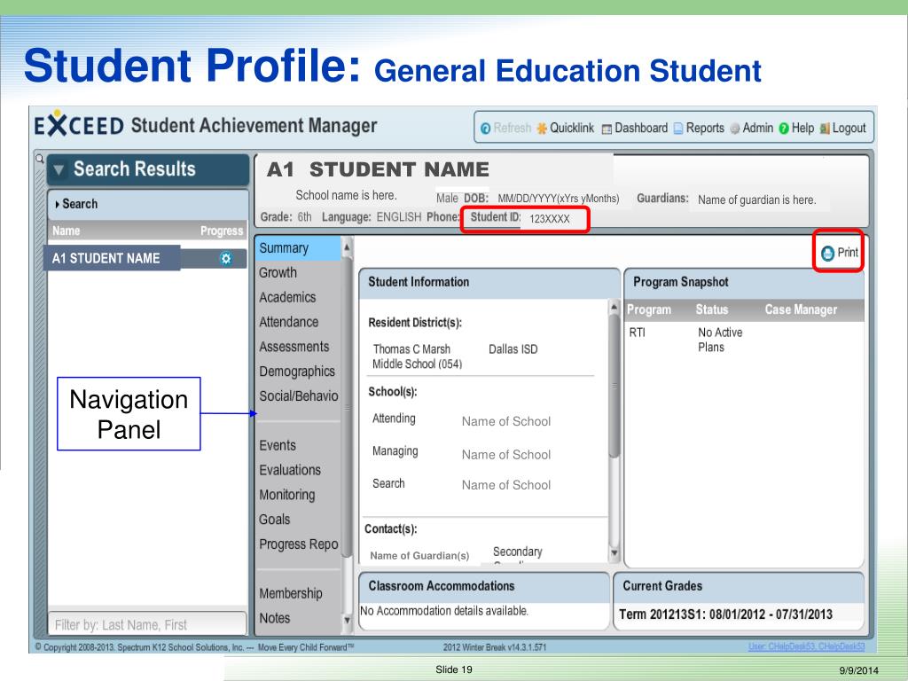Sort results by Progress column header

pos(222,231)
